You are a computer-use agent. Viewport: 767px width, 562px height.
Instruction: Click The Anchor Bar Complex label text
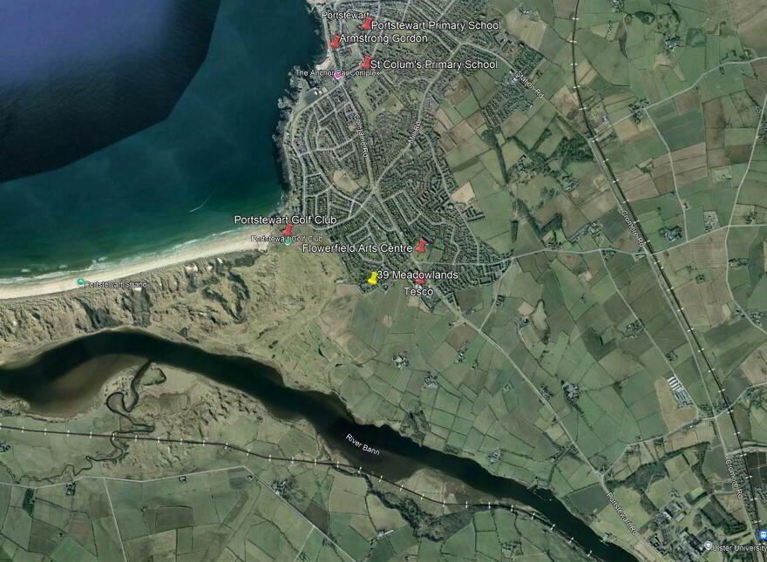(338, 73)
